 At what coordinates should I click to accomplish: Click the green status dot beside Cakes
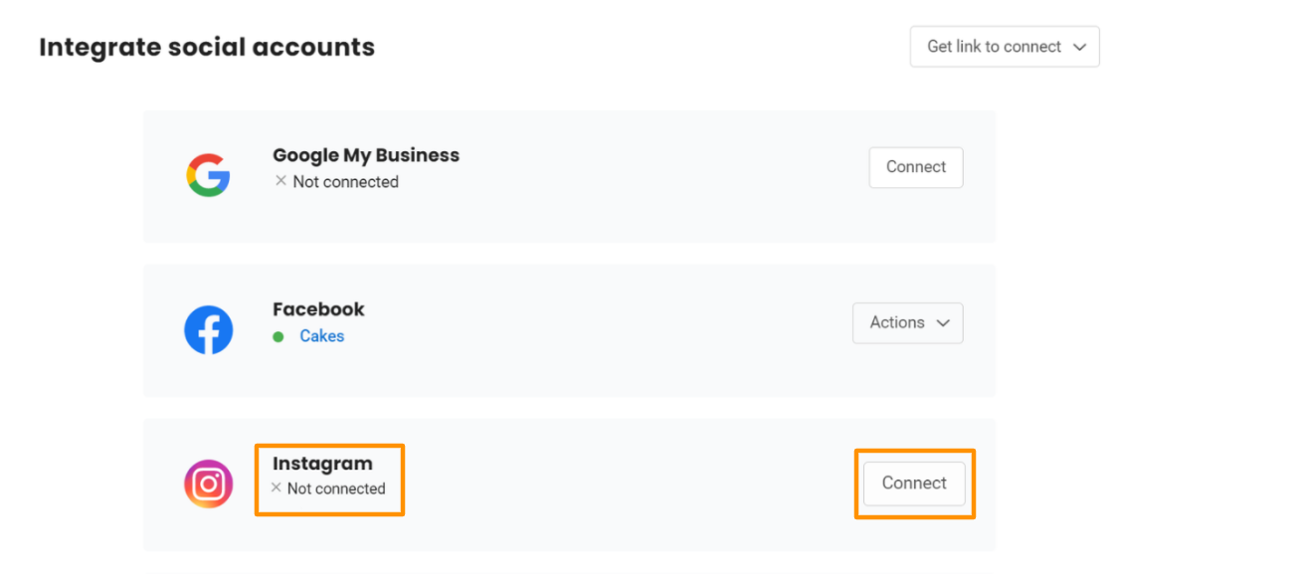(x=278, y=336)
